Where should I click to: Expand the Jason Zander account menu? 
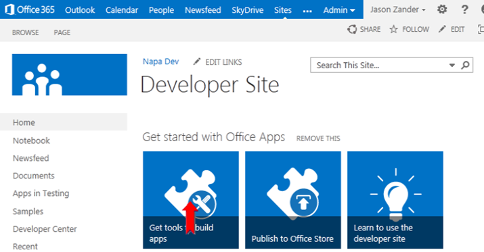[398, 10]
